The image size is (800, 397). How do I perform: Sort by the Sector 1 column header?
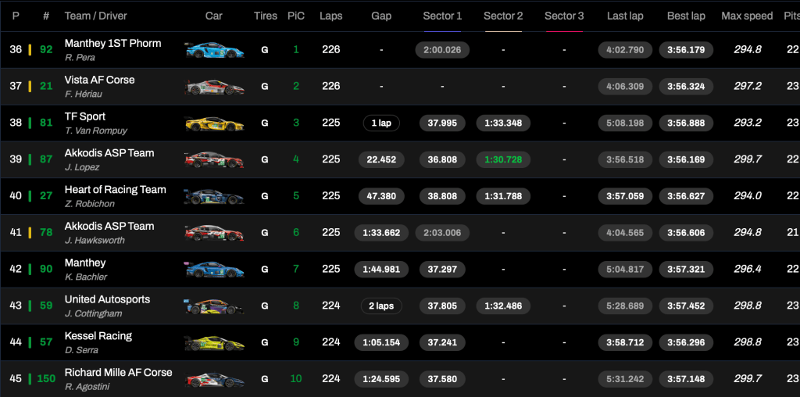(442, 16)
